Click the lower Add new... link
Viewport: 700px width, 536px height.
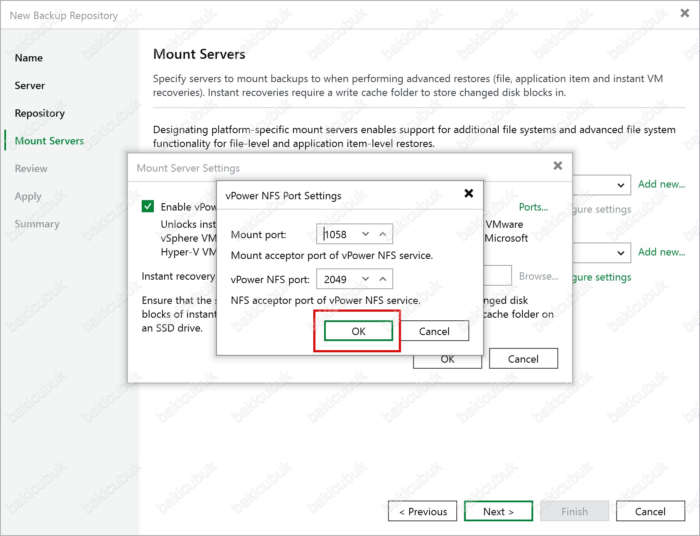661,252
